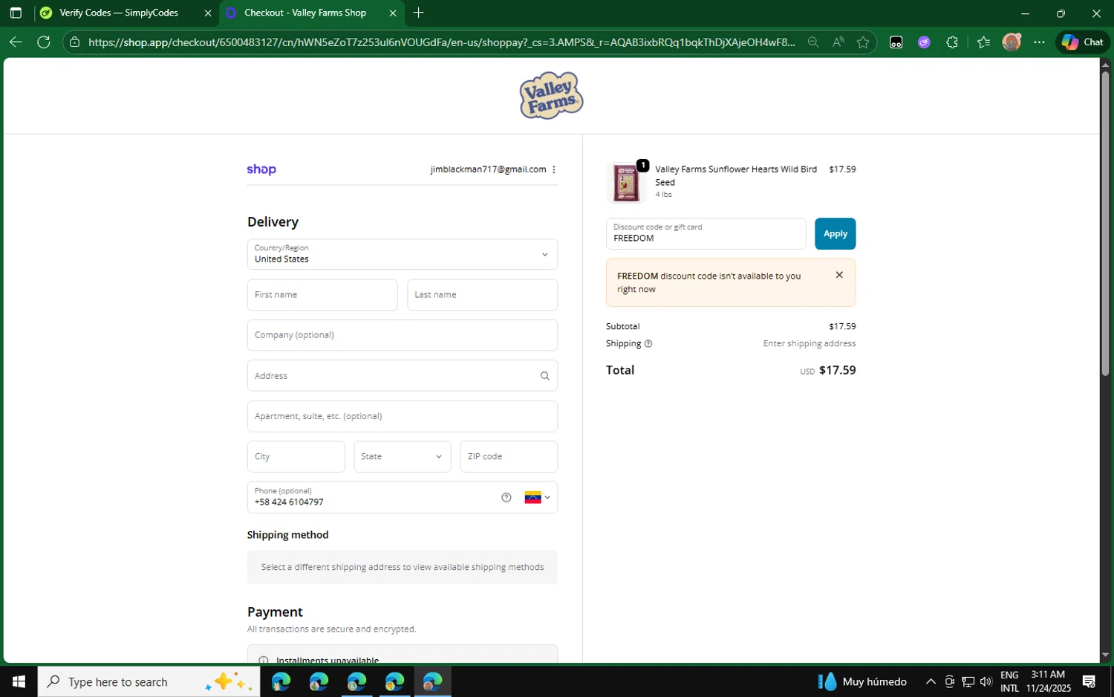Open the notifications center icon
Screen dimensions: 1114x697
tap(1089, 681)
